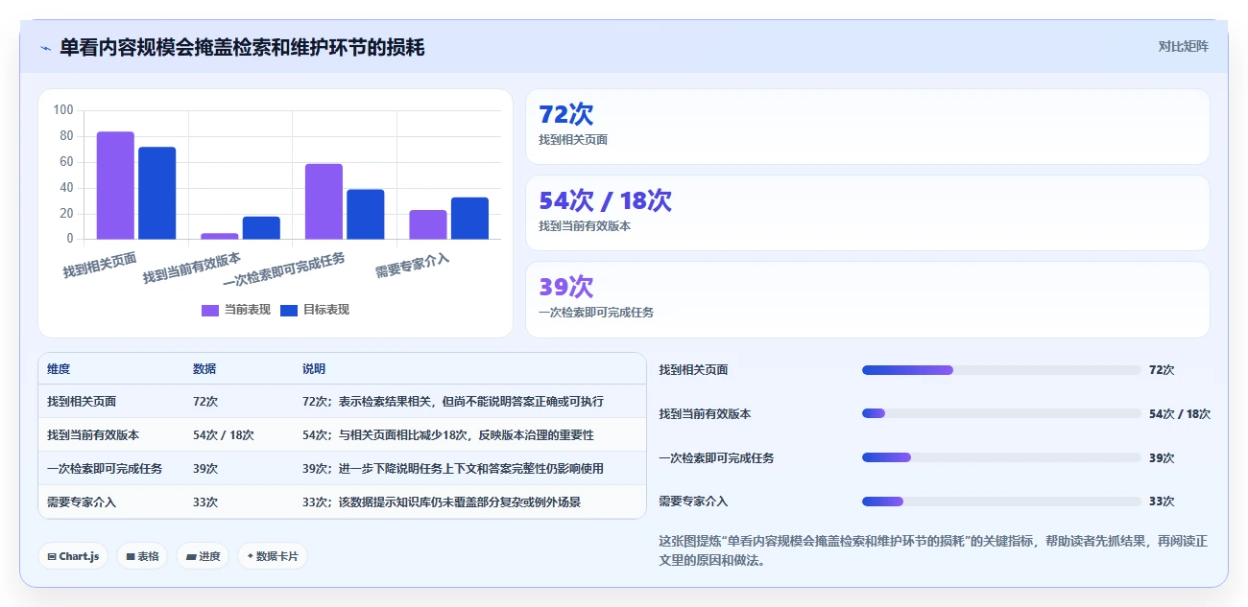Click the blue bar for 找到当前有效版本 in the chart
Screen dimensions: 1248x607
click(x=261, y=227)
